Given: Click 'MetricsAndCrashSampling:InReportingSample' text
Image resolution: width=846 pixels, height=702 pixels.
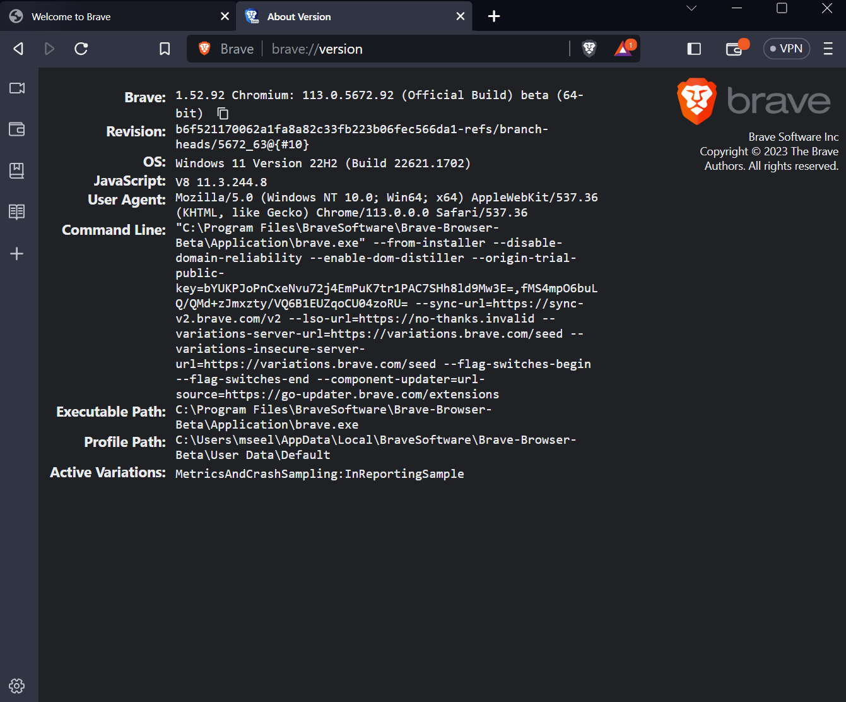Looking at the screenshot, I should 320,474.
